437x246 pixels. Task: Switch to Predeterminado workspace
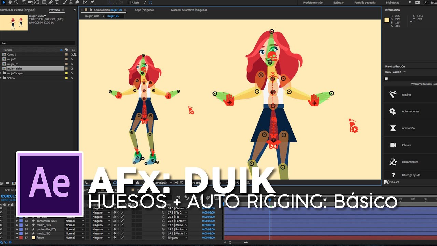[x=312, y=2]
